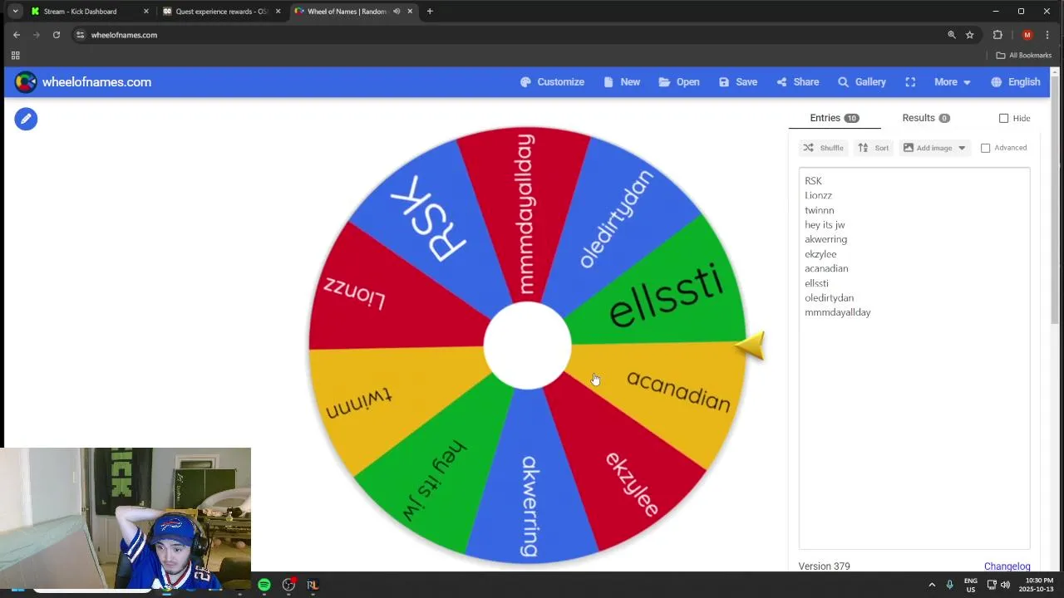Screen dimensions: 1064x598
Task: Click the "hey its jw" entry in list
Action: pyautogui.click(x=825, y=225)
